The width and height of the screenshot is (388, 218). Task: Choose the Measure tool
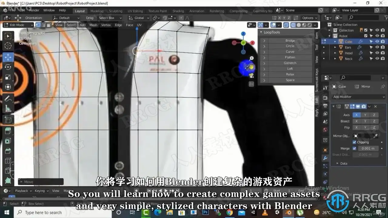8,108
